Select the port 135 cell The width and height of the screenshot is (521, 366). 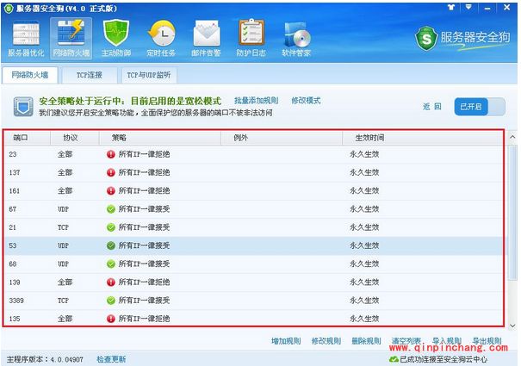15,319
